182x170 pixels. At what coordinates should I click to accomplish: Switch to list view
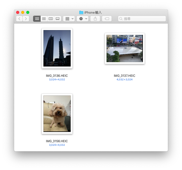[x=44, y=19]
